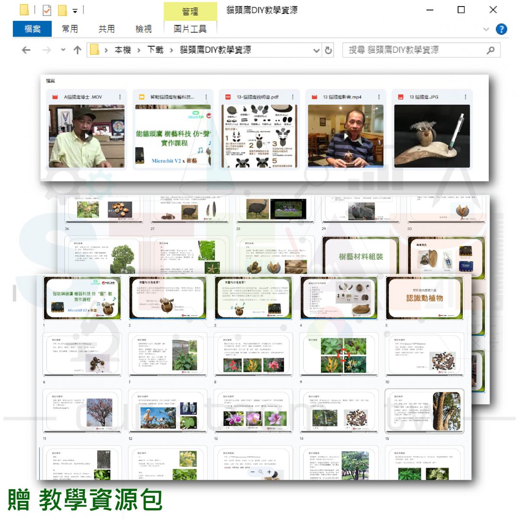Click the video icon beside 13 貓頭鷹影音.mp4
This screenshot has height=519, width=519.
coord(314,97)
